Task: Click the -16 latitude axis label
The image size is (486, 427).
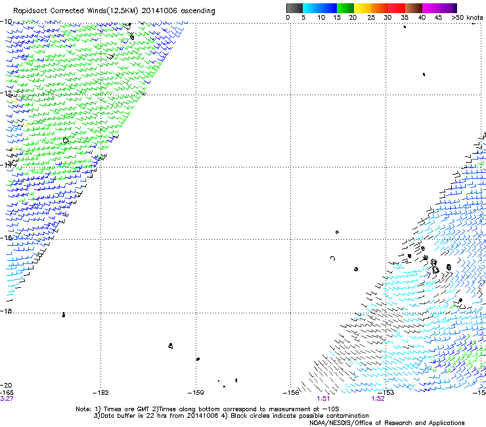Action: click(6, 238)
